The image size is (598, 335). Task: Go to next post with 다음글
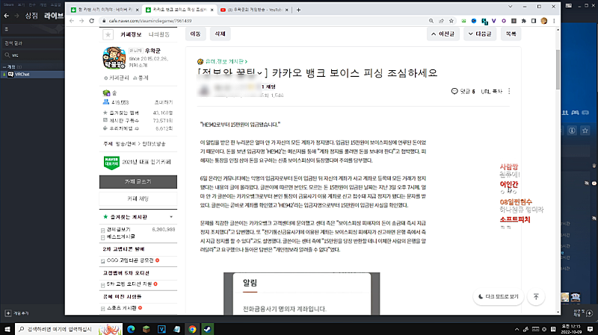point(480,34)
